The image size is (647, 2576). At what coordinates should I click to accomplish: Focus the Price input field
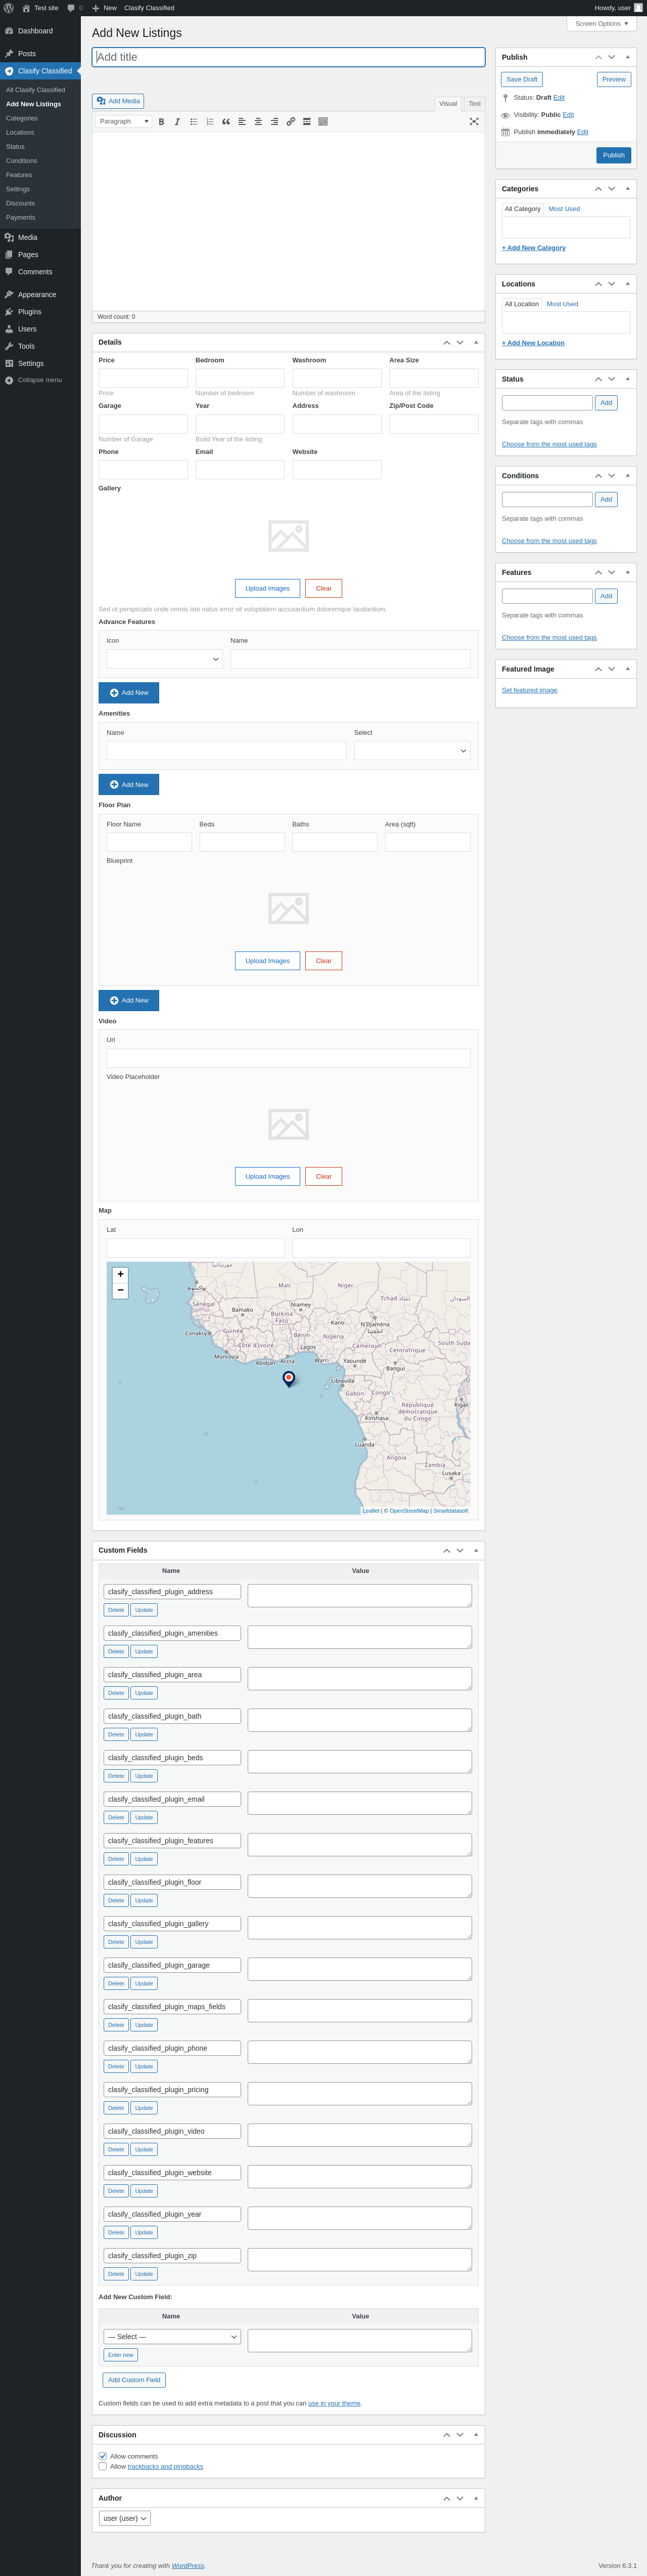pyautogui.click(x=143, y=378)
